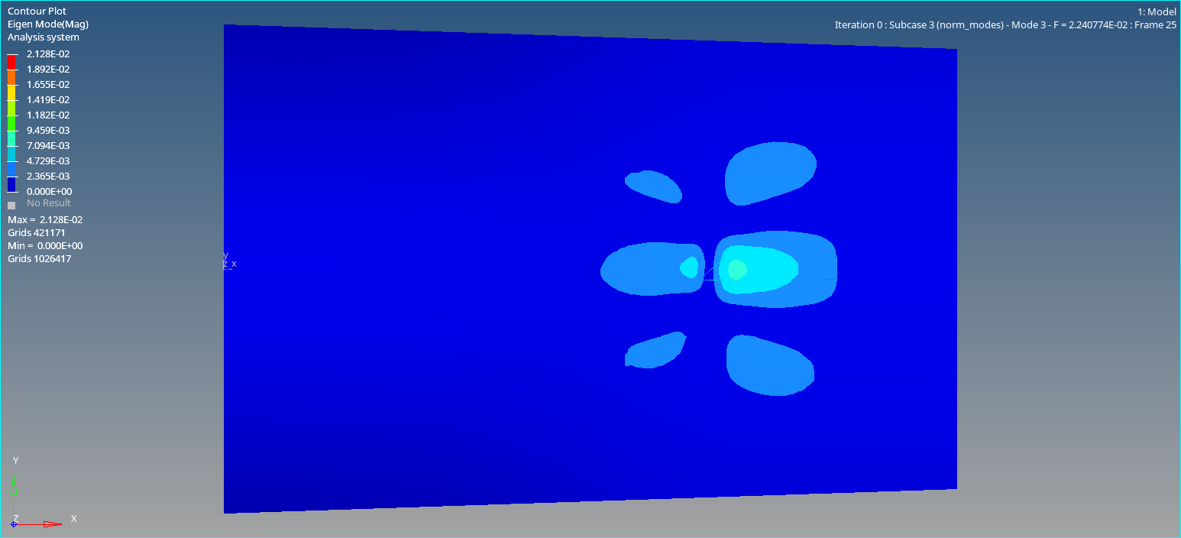Select the Analysis system legend text

(x=43, y=37)
